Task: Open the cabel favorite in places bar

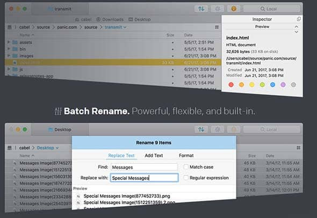Action: point(83,19)
